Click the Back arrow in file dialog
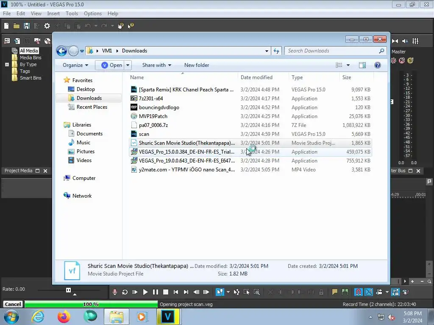The height and width of the screenshot is (325, 434). pos(61,51)
